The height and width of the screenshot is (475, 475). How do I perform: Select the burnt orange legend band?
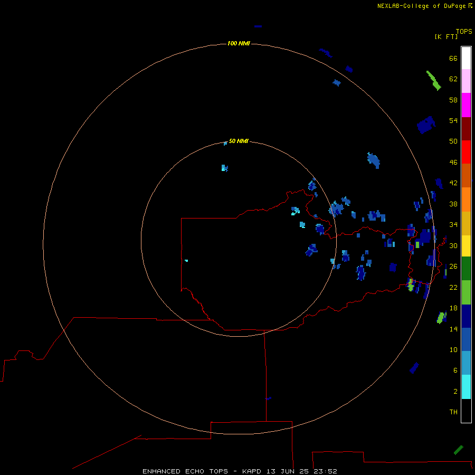pyautogui.click(x=466, y=175)
